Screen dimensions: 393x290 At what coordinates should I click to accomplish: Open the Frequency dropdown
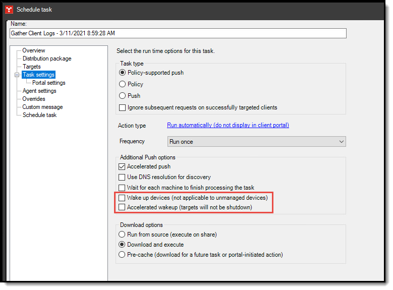[x=256, y=142]
